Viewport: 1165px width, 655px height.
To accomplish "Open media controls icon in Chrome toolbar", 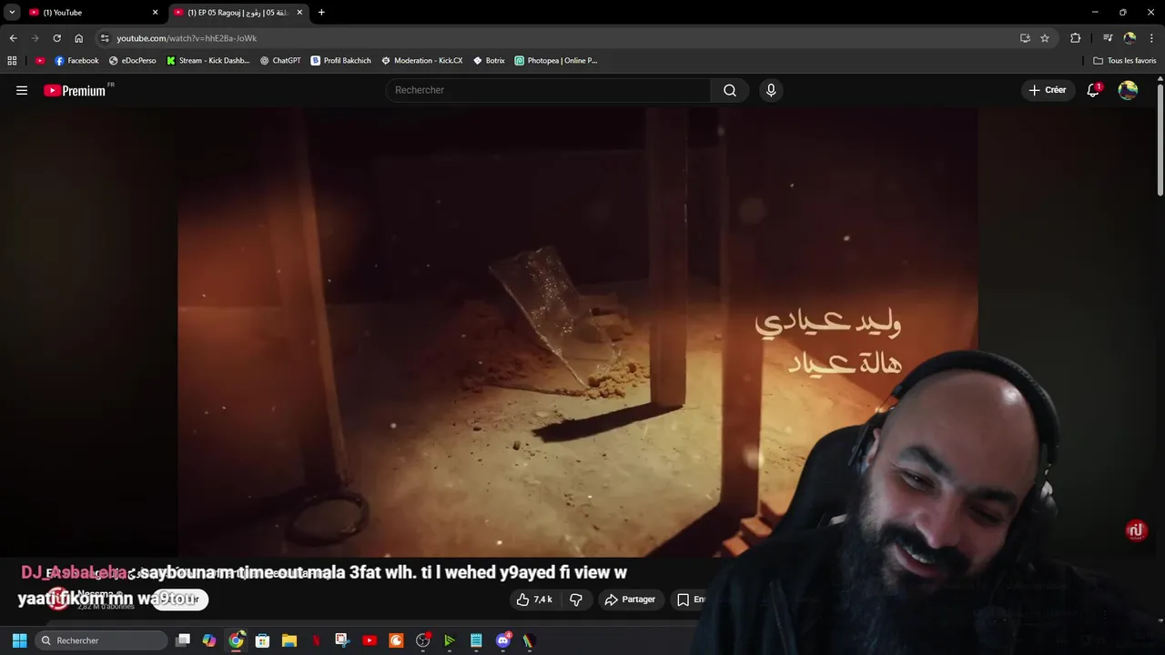I will [x=1108, y=38].
